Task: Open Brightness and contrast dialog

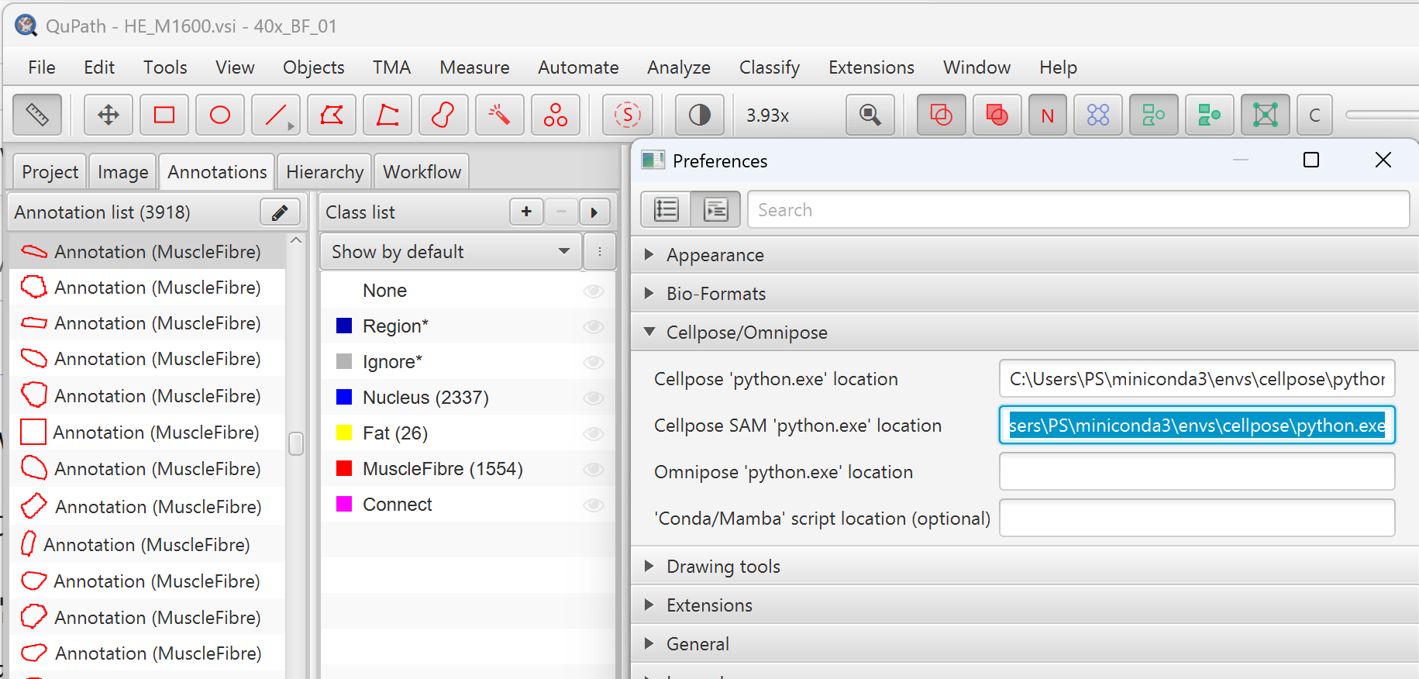Action: pos(699,115)
